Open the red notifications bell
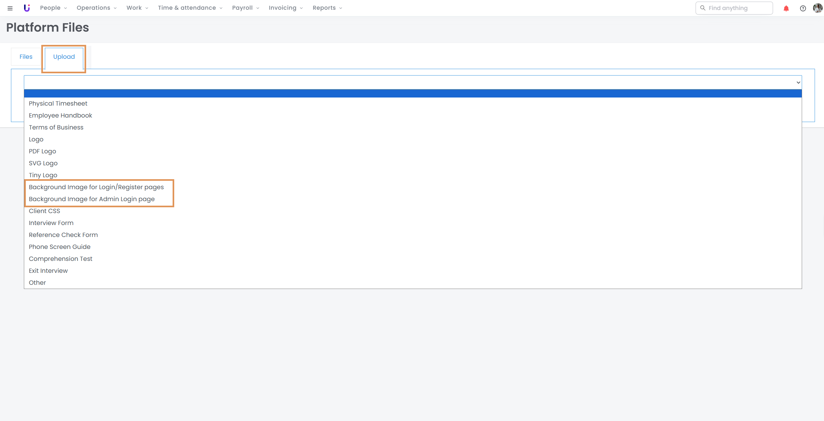The image size is (824, 421). click(786, 8)
